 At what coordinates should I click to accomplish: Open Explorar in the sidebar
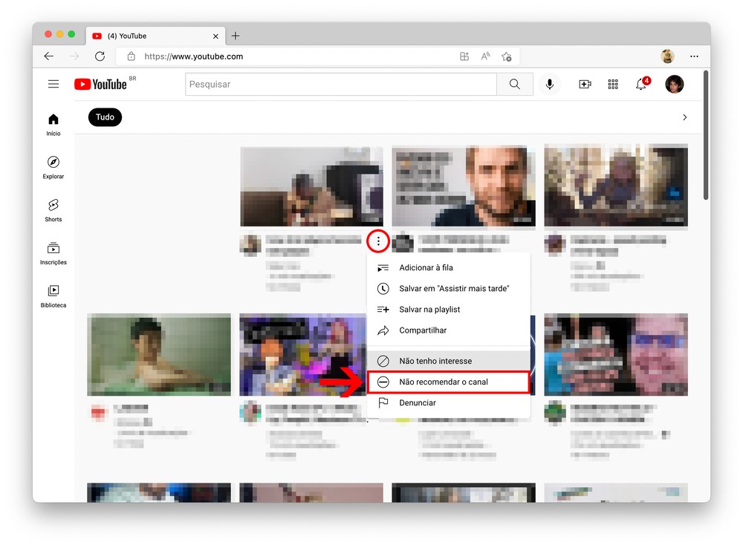[x=53, y=167]
